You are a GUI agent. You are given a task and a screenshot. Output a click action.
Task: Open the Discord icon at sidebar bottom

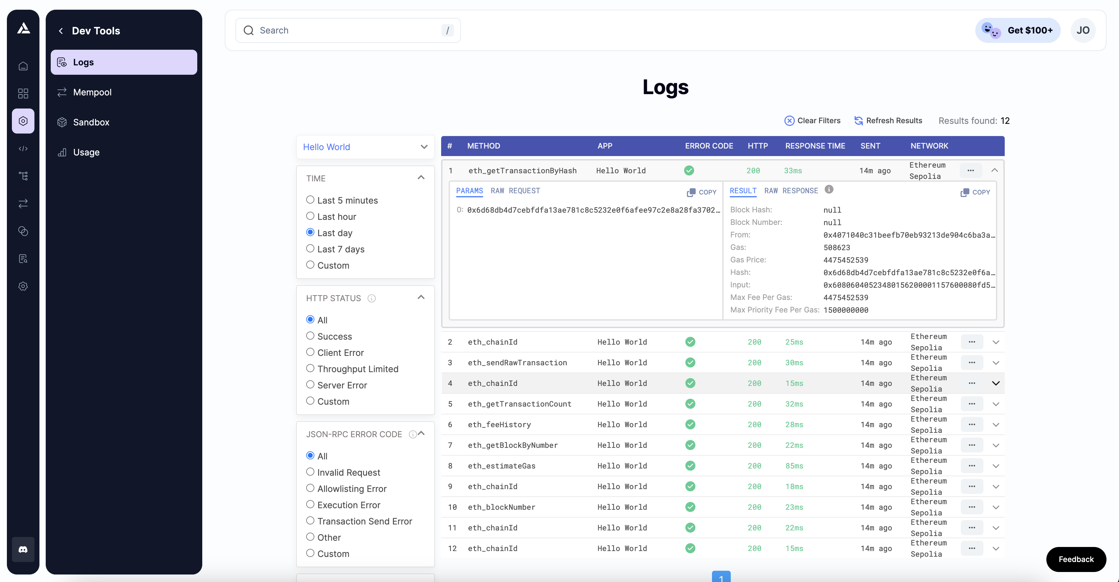23,549
